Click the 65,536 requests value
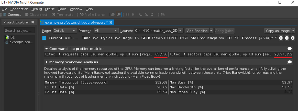The width and height of the screenshot is (298, 111). tap(161, 54)
